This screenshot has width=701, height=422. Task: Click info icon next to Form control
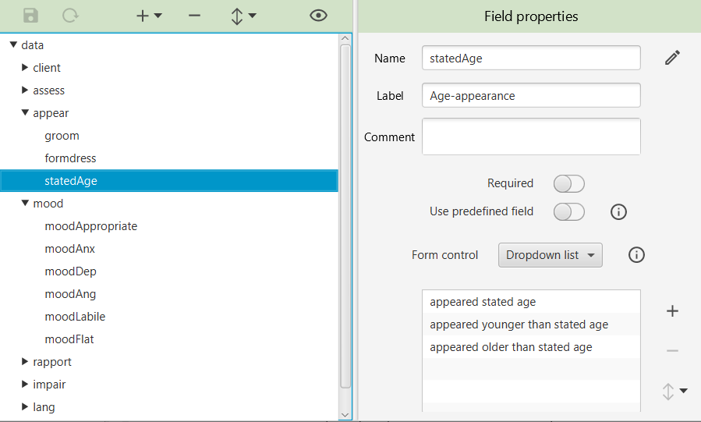click(x=636, y=255)
